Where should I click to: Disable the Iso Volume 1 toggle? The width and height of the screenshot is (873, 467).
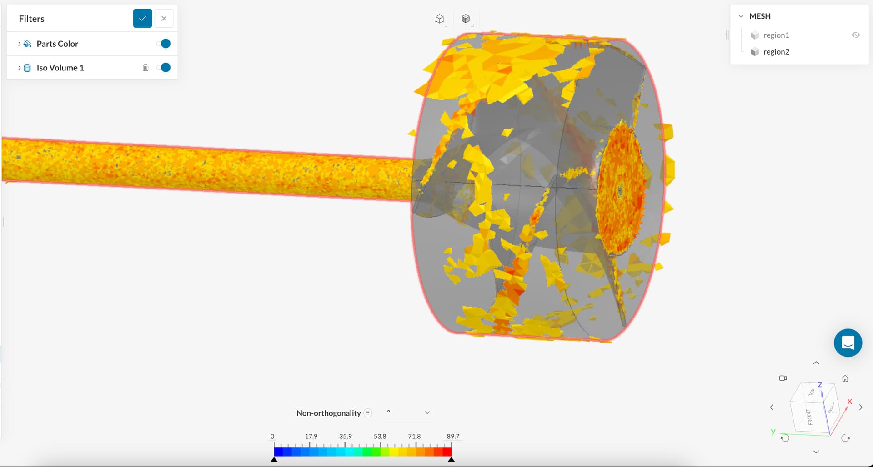pyautogui.click(x=164, y=67)
